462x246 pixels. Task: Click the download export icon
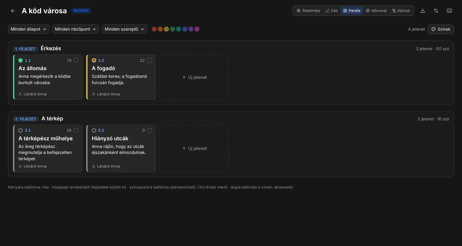[x=423, y=11]
